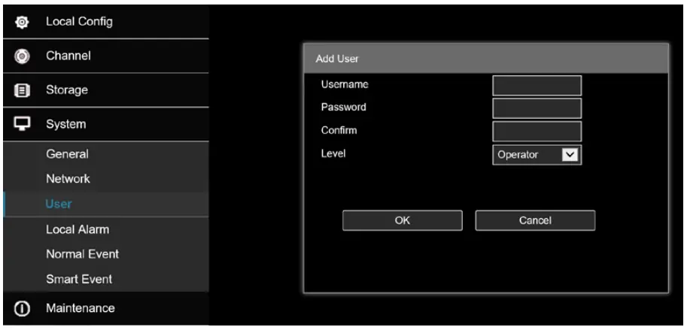Image resolution: width=687 pixels, height=330 pixels.
Task: Cancel the Add User dialog
Action: pos(535,220)
